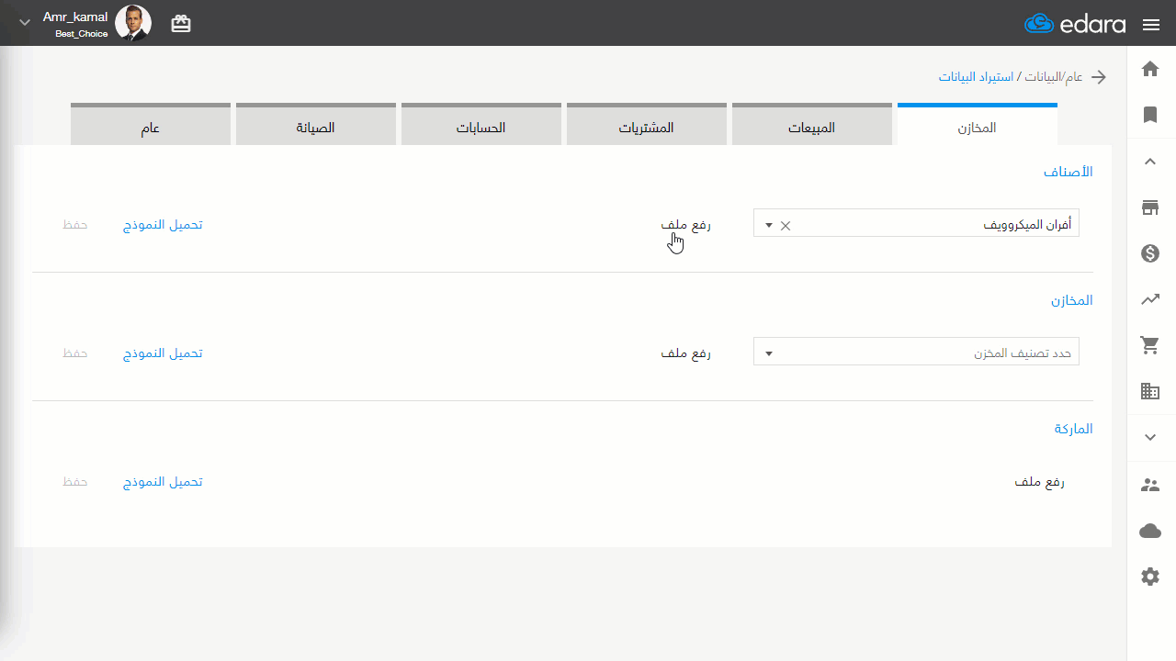Click تحميل النموذج in الماركة section
Screen dimensions: 1176x661
point(163,481)
